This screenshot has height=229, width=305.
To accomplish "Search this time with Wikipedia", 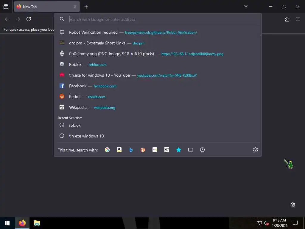I will click(167, 150).
